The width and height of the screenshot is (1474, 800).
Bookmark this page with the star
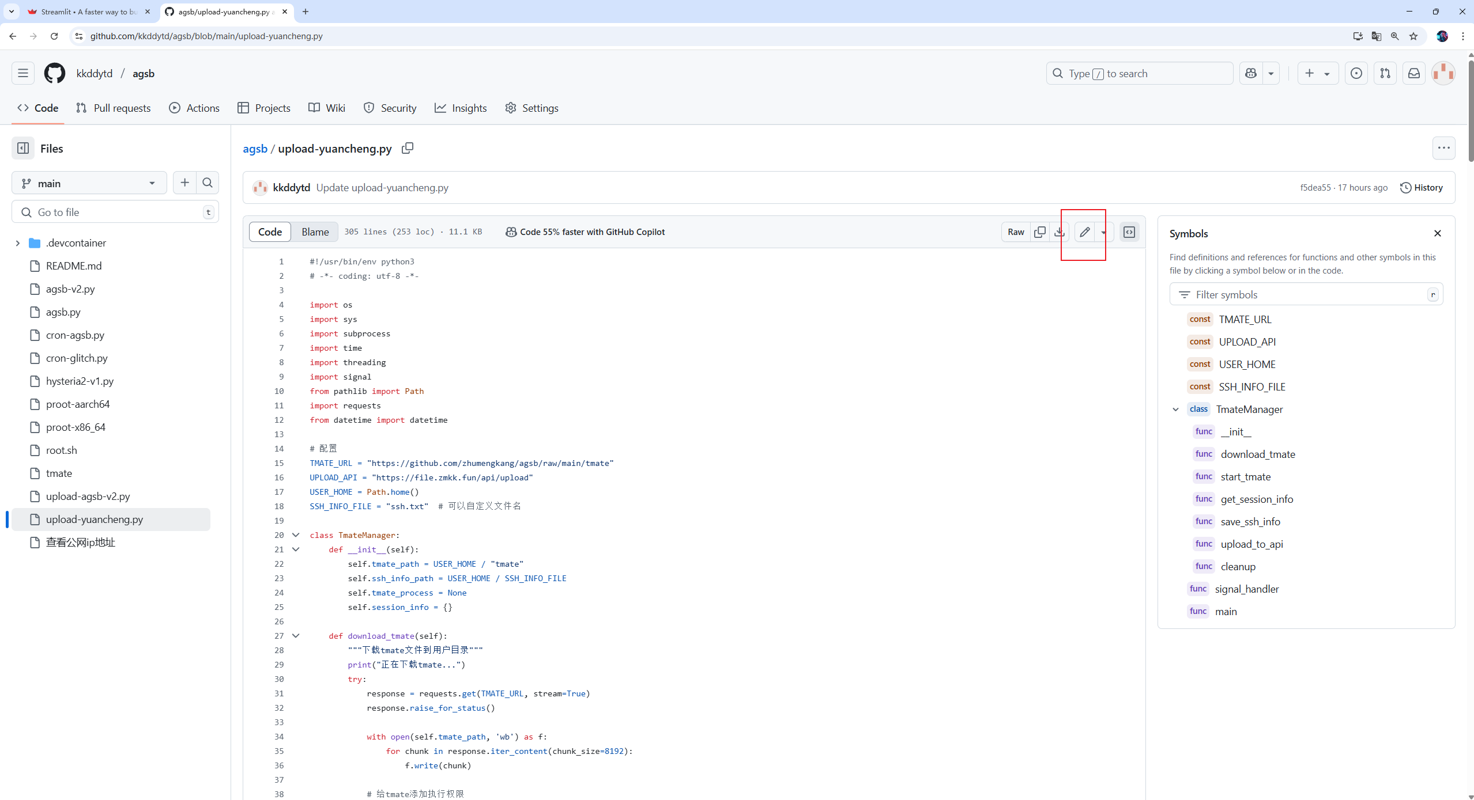[1413, 36]
